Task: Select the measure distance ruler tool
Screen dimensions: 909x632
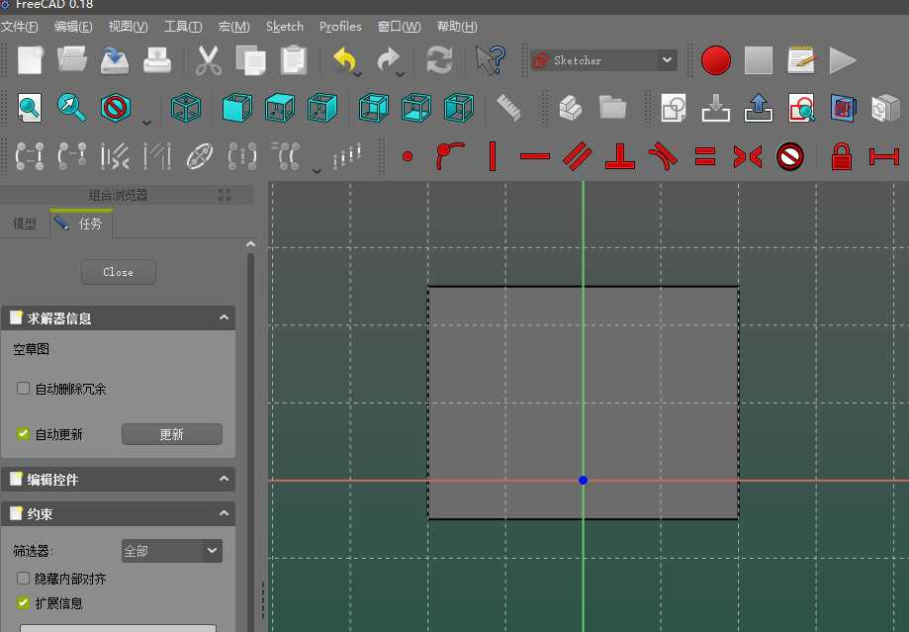Action: point(509,108)
